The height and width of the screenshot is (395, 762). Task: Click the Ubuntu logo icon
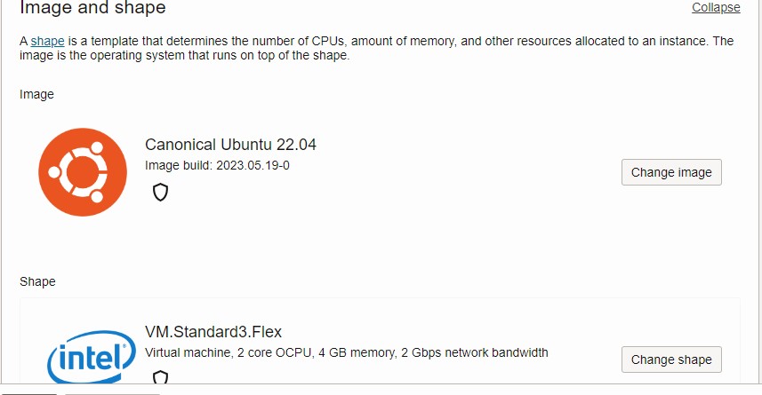click(x=82, y=172)
